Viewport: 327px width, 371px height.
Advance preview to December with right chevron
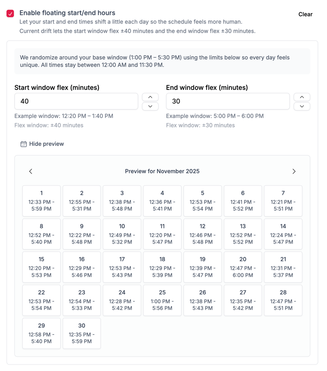294,172
